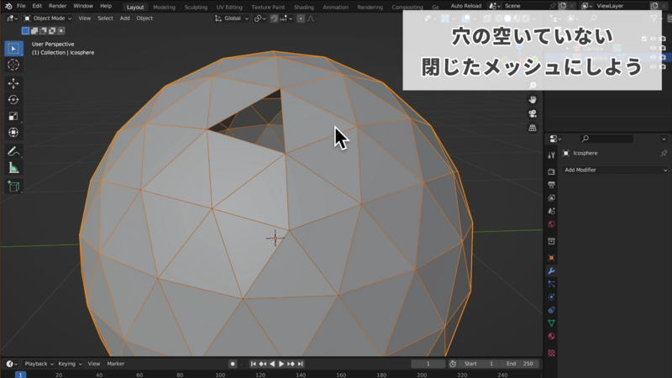Open properties options chevron dropdown

tap(664, 139)
